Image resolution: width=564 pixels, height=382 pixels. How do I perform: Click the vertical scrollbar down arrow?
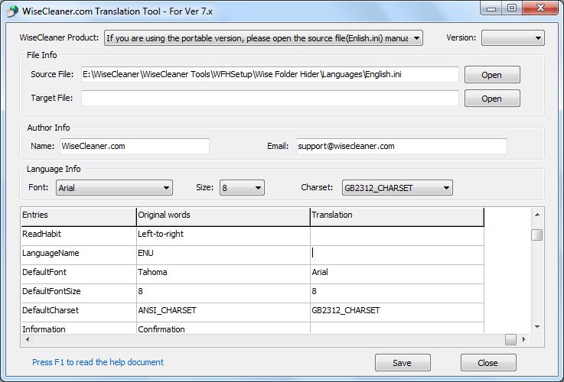537,327
